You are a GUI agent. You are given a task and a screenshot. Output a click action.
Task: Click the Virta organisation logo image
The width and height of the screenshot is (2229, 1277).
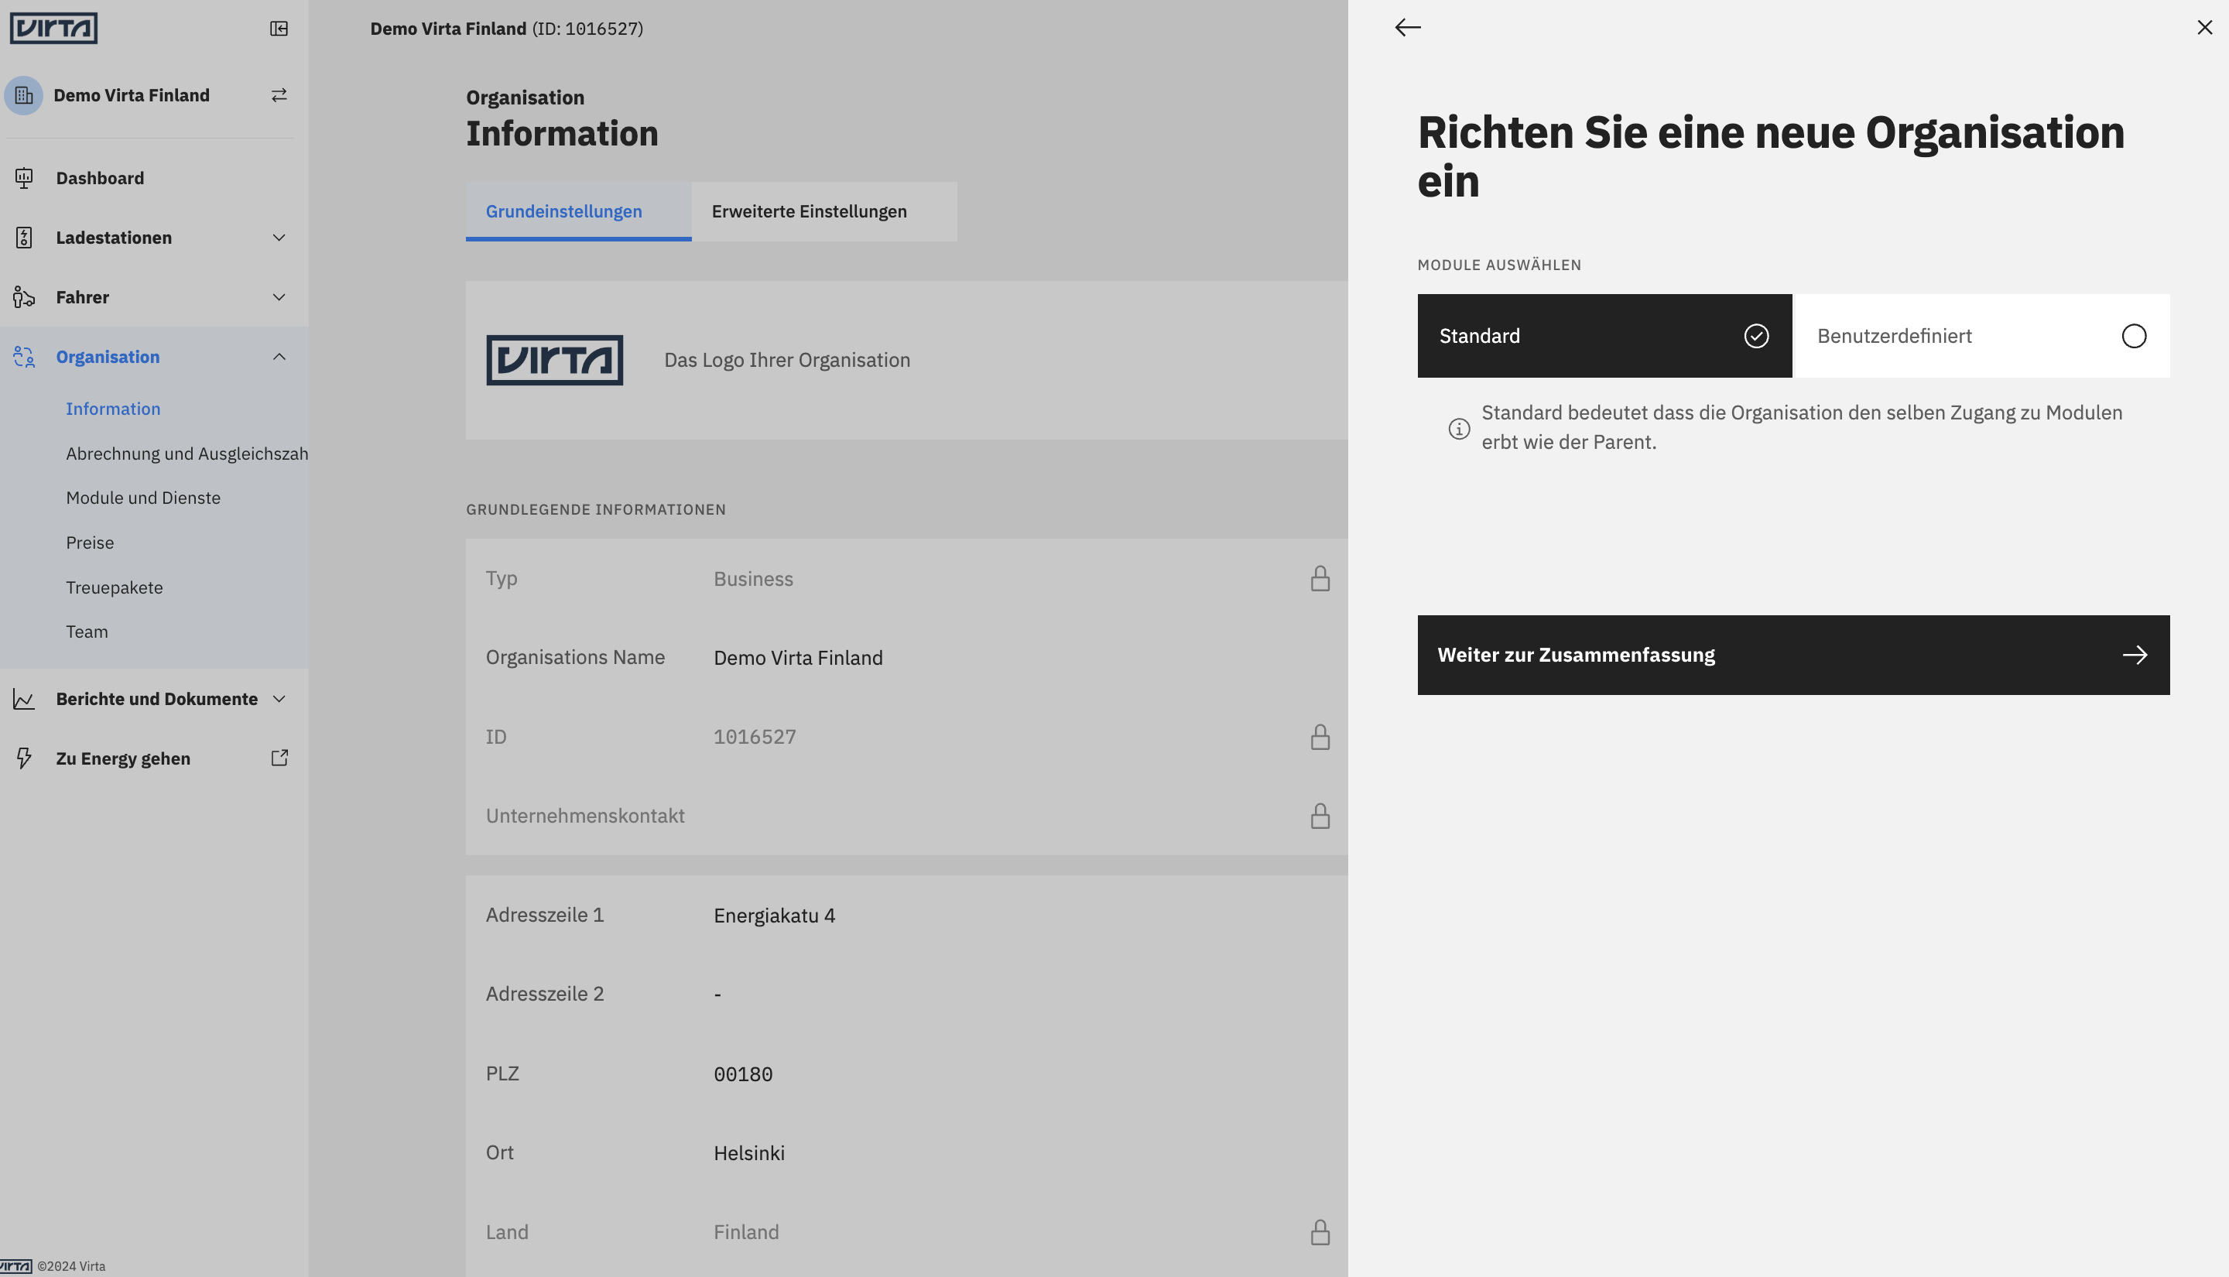click(x=555, y=361)
